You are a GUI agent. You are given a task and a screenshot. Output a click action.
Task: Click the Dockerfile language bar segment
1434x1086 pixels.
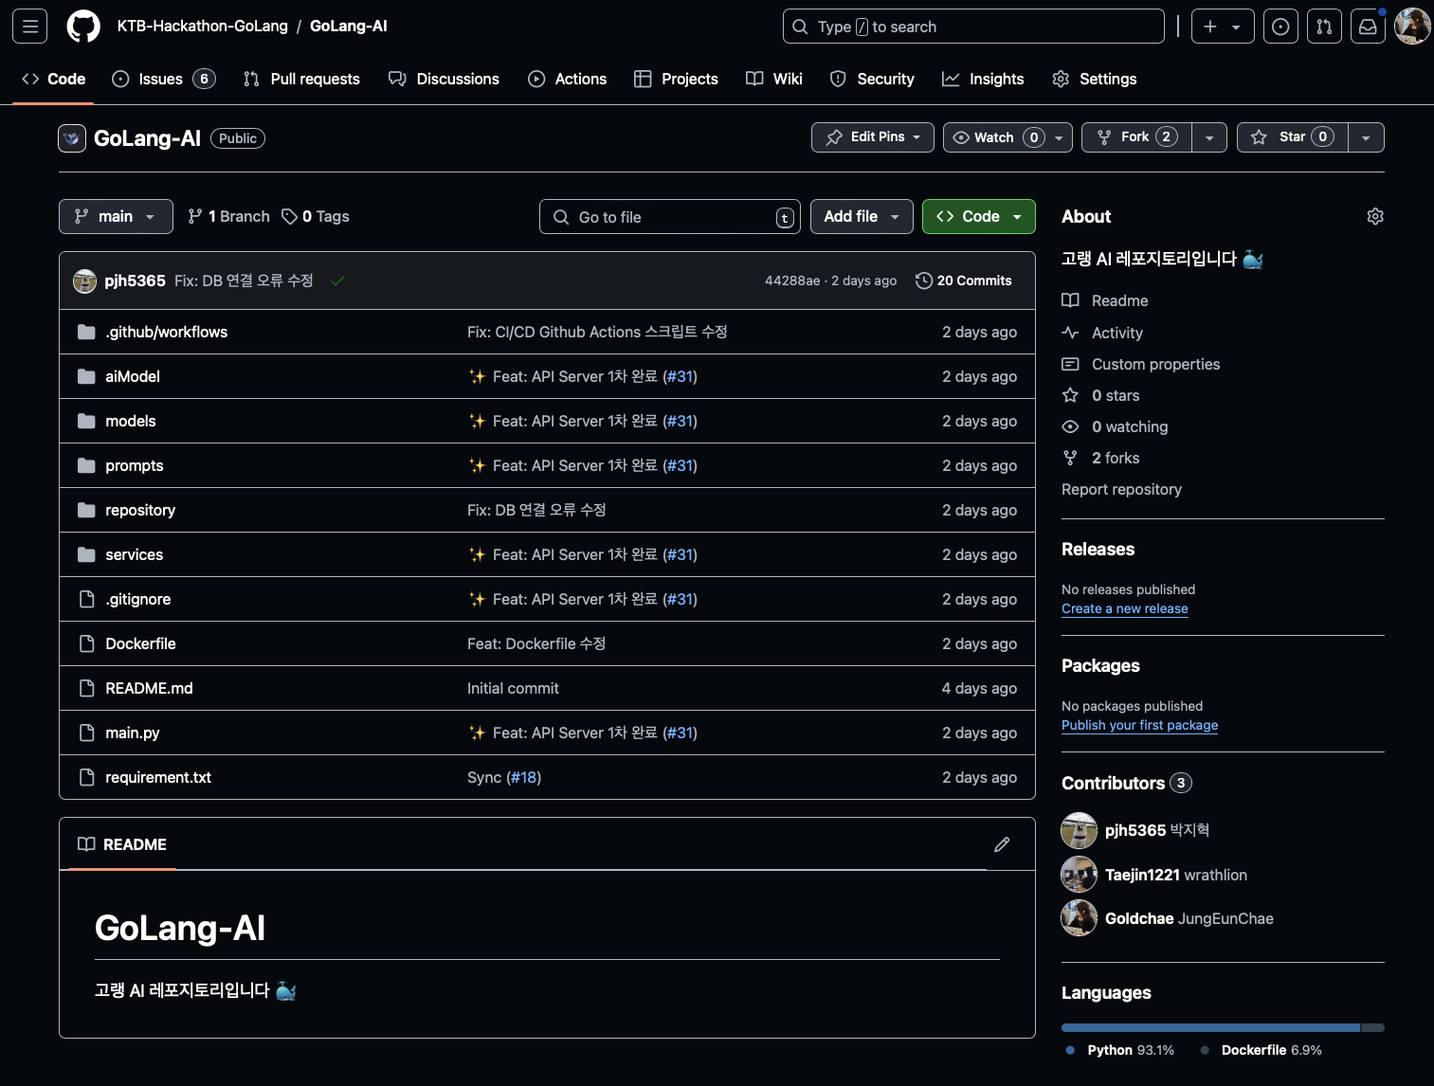(x=1373, y=1027)
